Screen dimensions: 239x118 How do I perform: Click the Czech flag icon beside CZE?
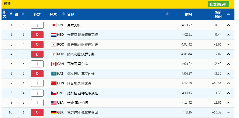click(x=53, y=93)
